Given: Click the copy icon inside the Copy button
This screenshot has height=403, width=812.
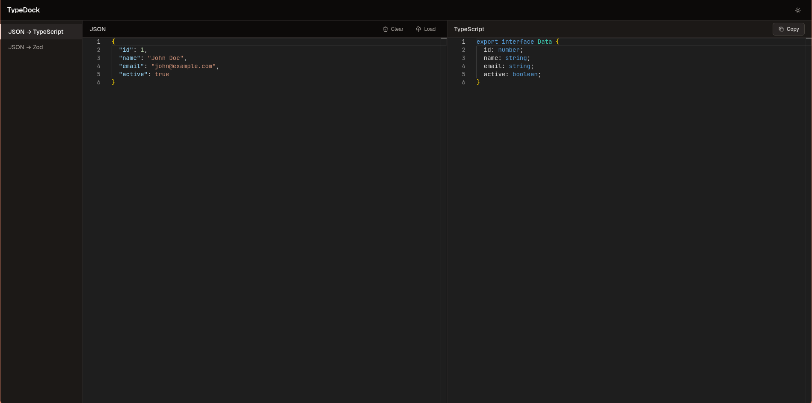Looking at the screenshot, I should [781, 29].
